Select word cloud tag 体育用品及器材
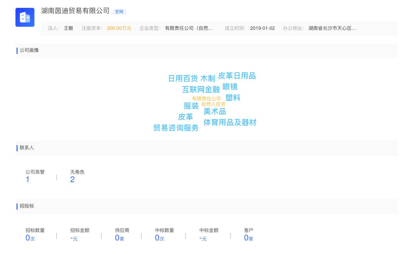The image size is (413, 258). 230,122
